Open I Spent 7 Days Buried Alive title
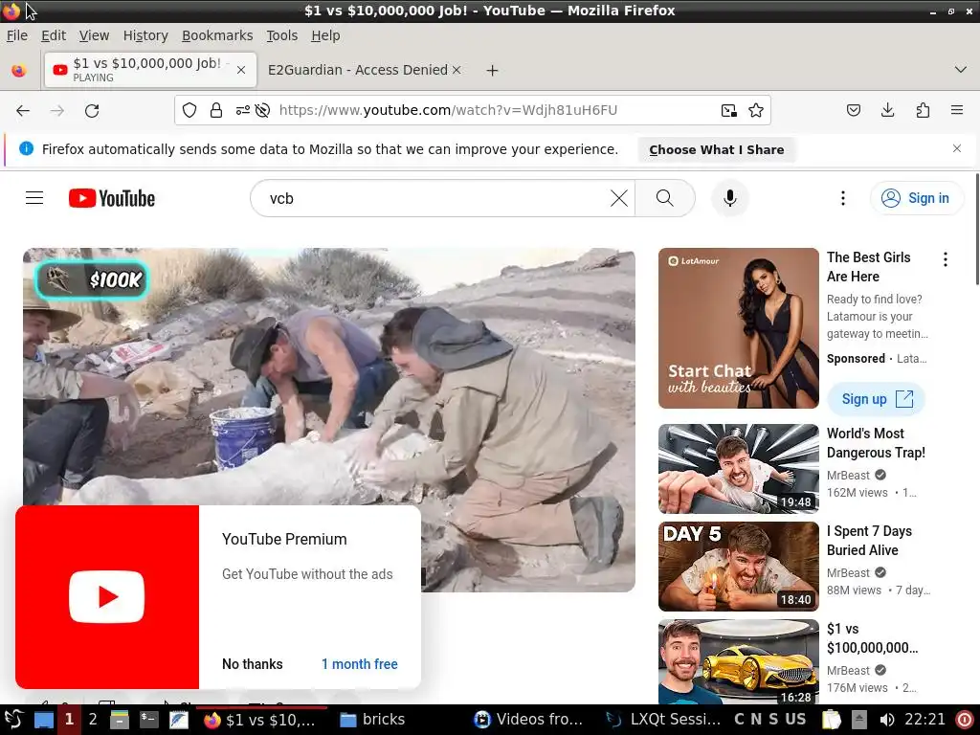 click(869, 541)
